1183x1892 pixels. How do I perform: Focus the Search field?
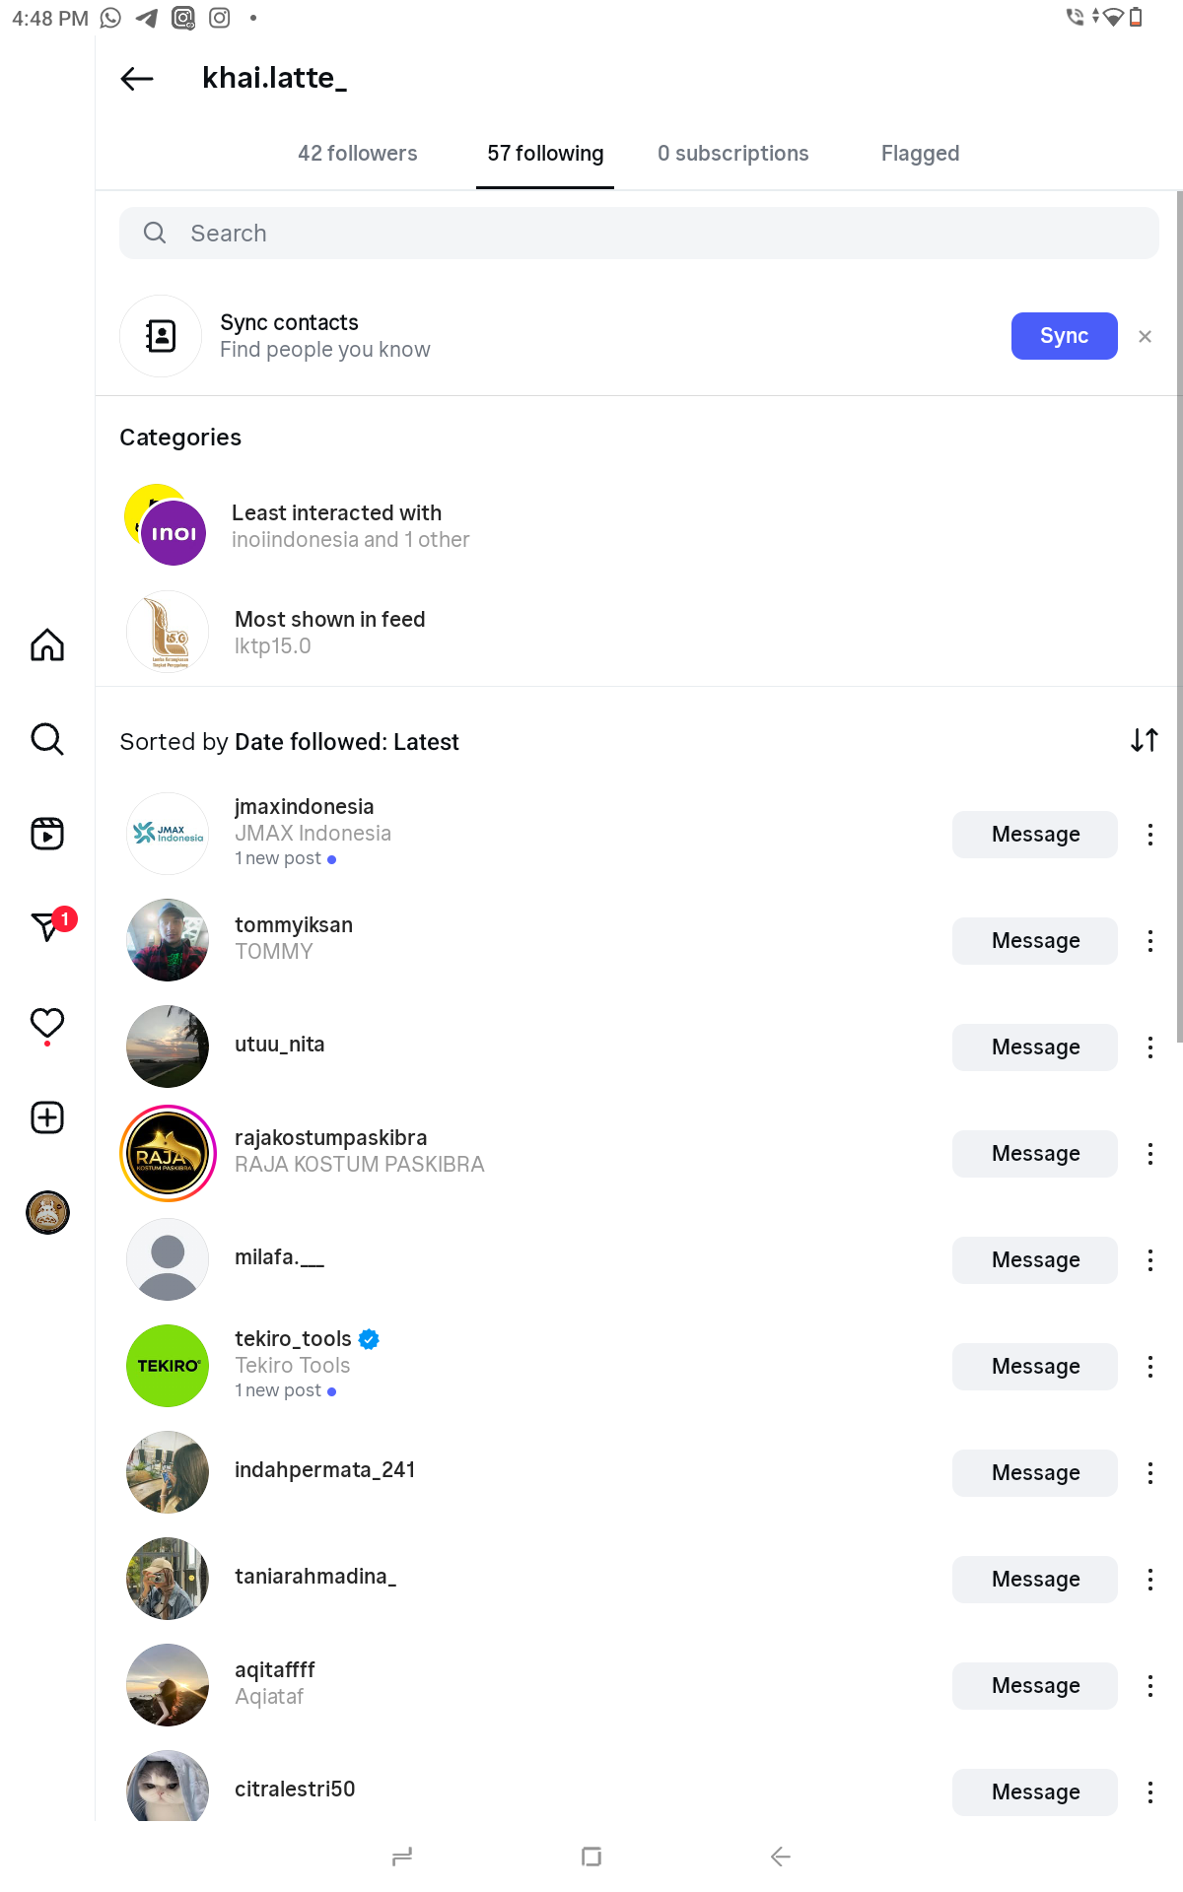[x=639, y=234]
